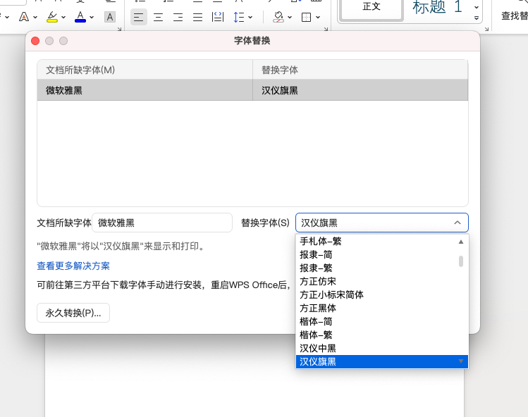Click the borders icon
Viewport: 528px width, 417px height.
307,17
